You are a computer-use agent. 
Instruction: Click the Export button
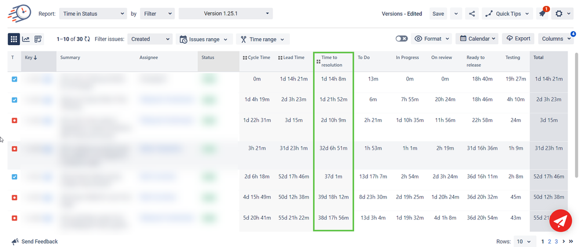[x=518, y=39]
